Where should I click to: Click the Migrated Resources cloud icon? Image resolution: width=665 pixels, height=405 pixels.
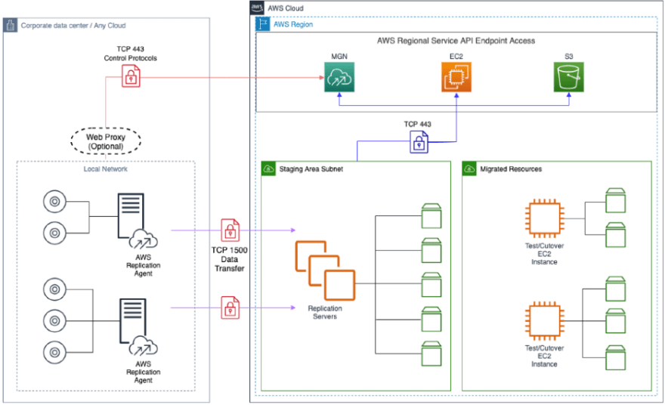469,168
